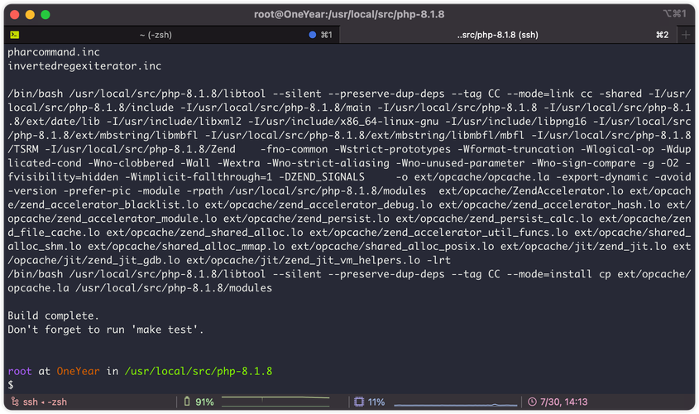
Task: Click the 'ext/opcache/jit/zend_jit_vm_helpers.lo -lrt' text
Action: (318, 260)
